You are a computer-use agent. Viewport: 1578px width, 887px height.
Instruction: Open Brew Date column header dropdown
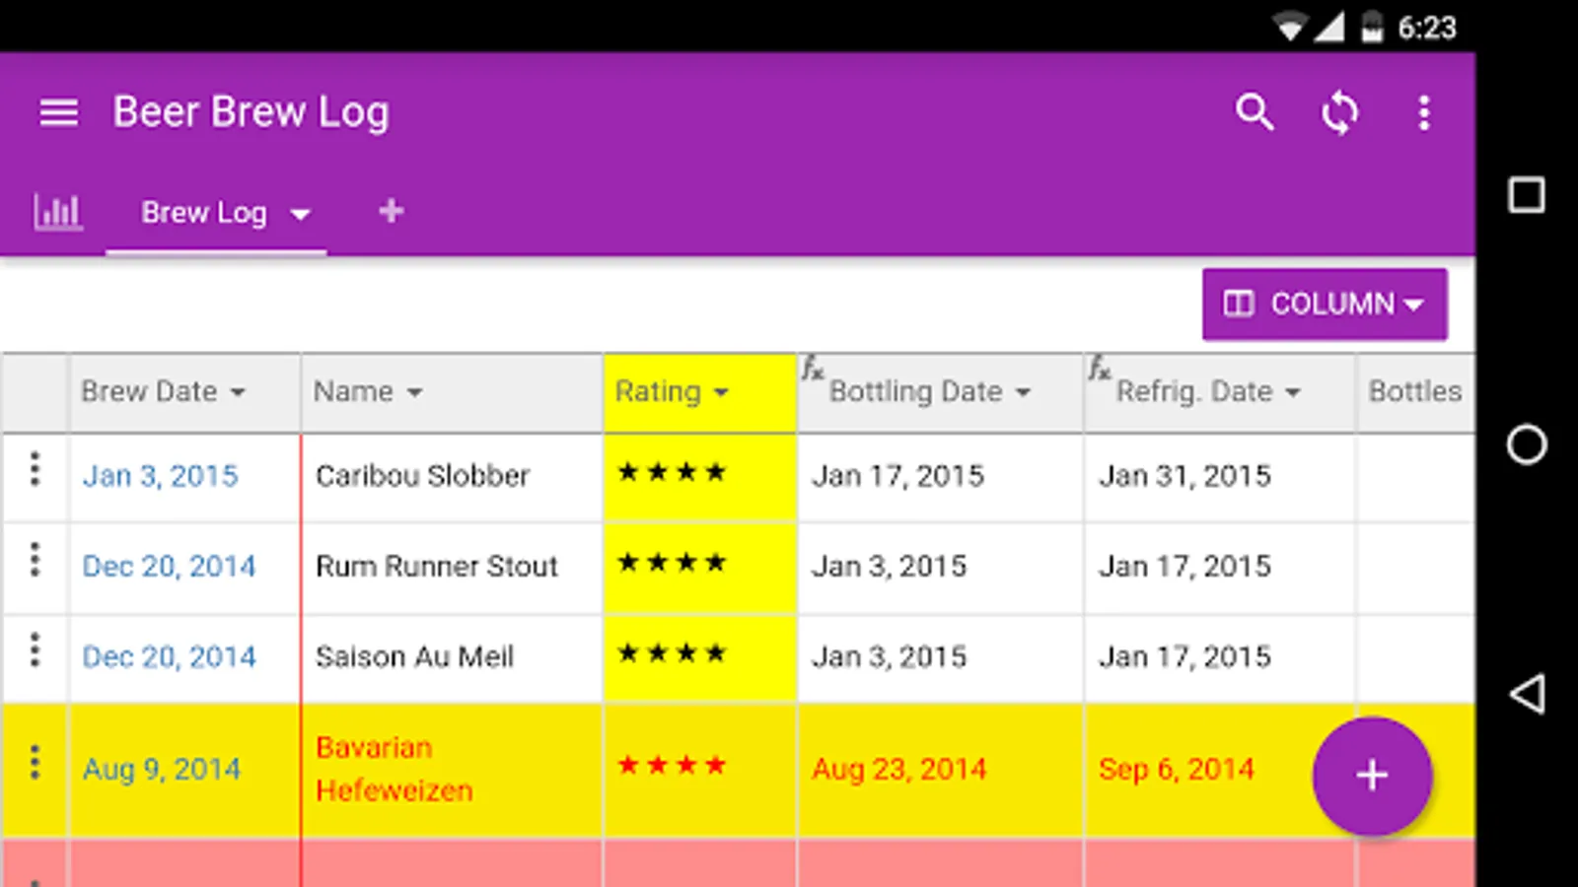[238, 392]
